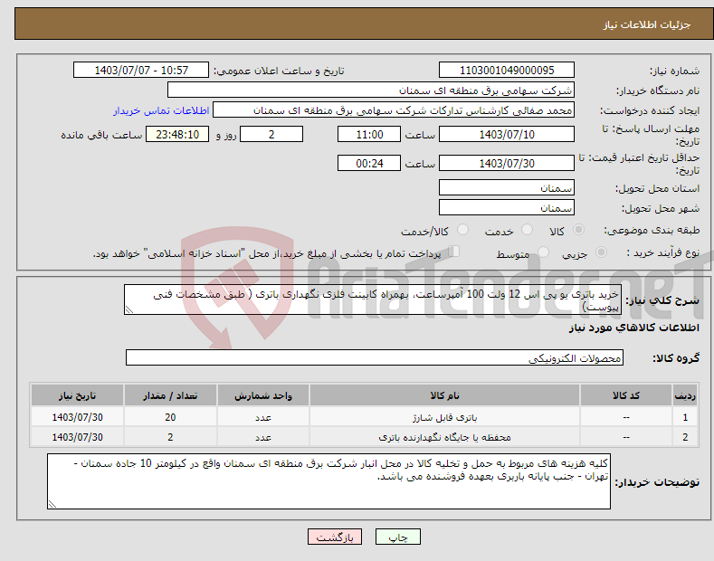Click the price validity date field 1403/07/30
The width and height of the screenshot is (714, 561).
(507, 163)
